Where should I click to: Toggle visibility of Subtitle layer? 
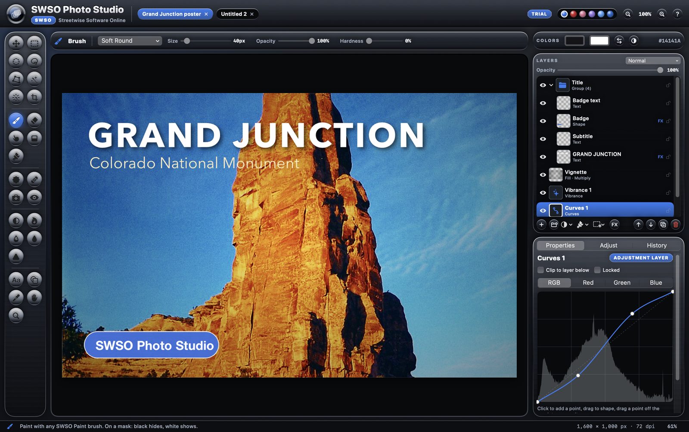tap(543, 139)
